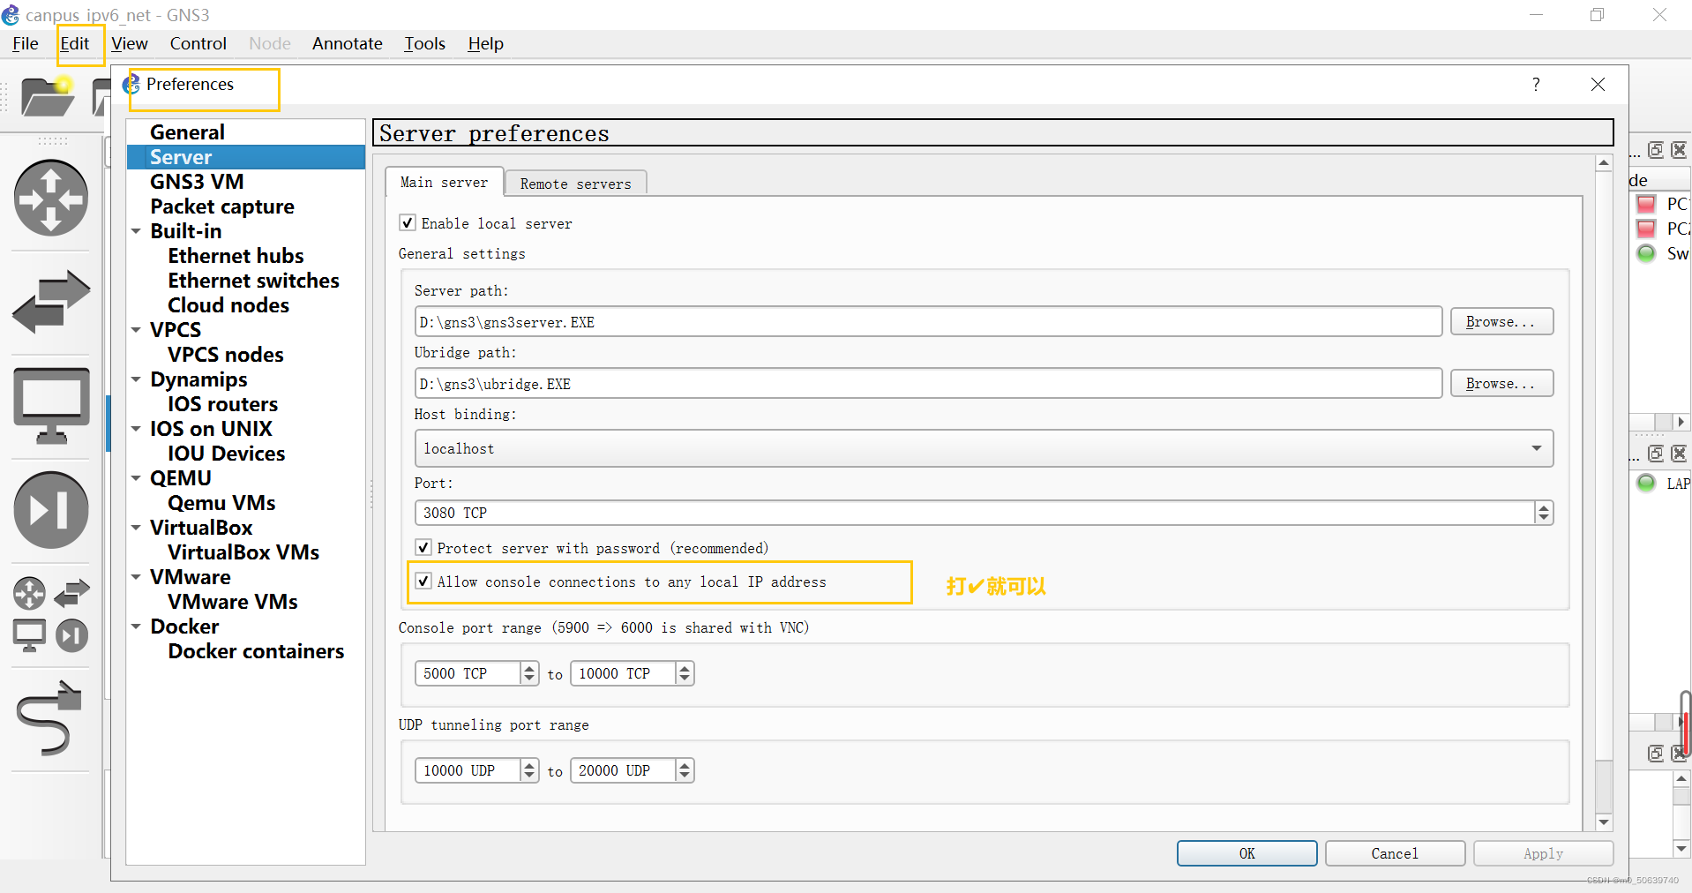Click small router icon in all-devices group

(x=29, y=593)
